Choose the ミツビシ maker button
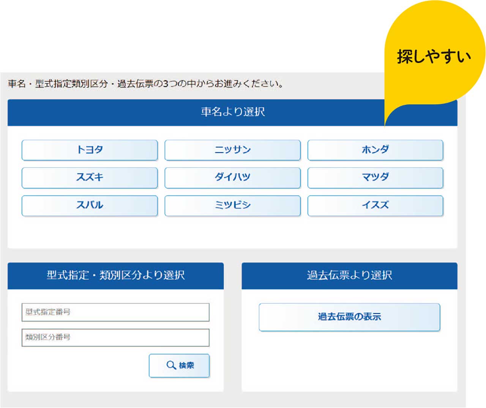The image size is (486, 408). (232, 206)
